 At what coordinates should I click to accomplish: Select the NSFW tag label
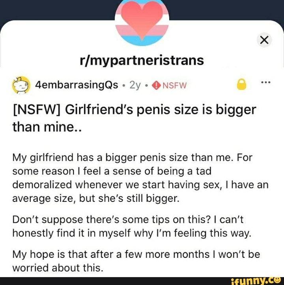175,86
